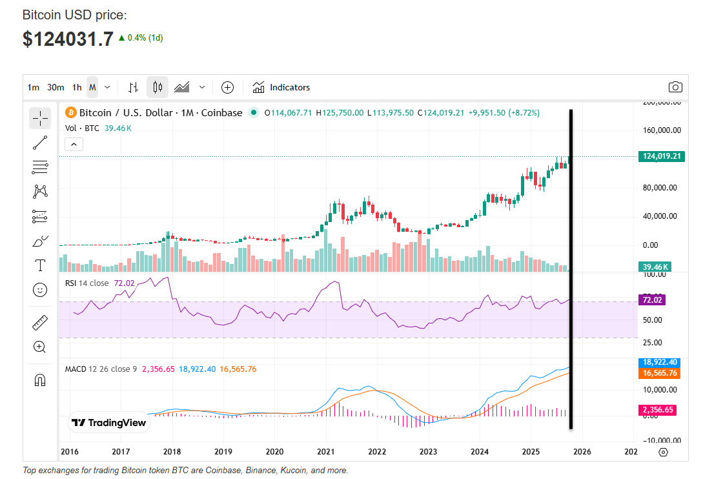Open the XABCD pattern tool

pos(39,192)
